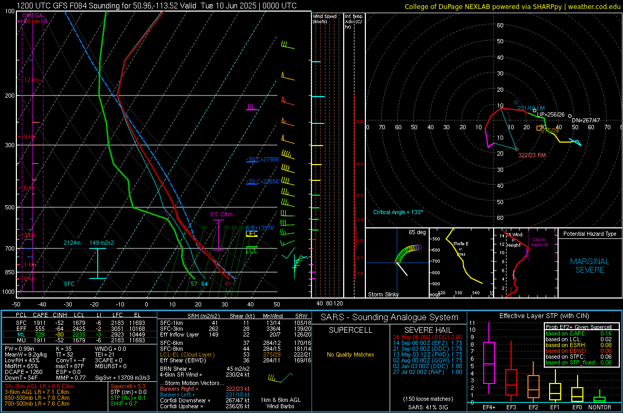The image size is (623, 413).
Task: Click the 1km & 6km AGL Wind Barbs graphic
Action: click(280, 377)
